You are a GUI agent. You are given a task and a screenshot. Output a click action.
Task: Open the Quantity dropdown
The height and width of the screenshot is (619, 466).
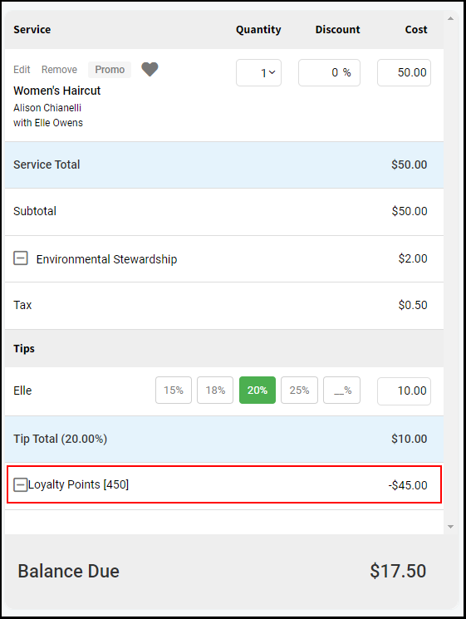pos(258,72)
